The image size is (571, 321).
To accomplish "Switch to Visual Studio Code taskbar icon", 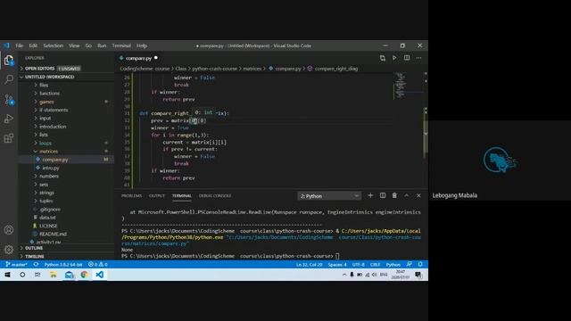I will tap(99, 275).
